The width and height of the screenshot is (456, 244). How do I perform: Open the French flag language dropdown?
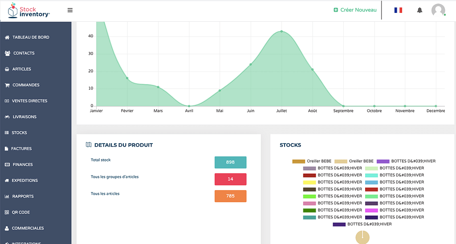coord(398,10)
